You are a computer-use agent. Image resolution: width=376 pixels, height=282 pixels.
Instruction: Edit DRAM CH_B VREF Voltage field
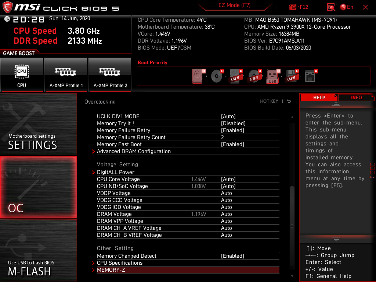(226, 235)
